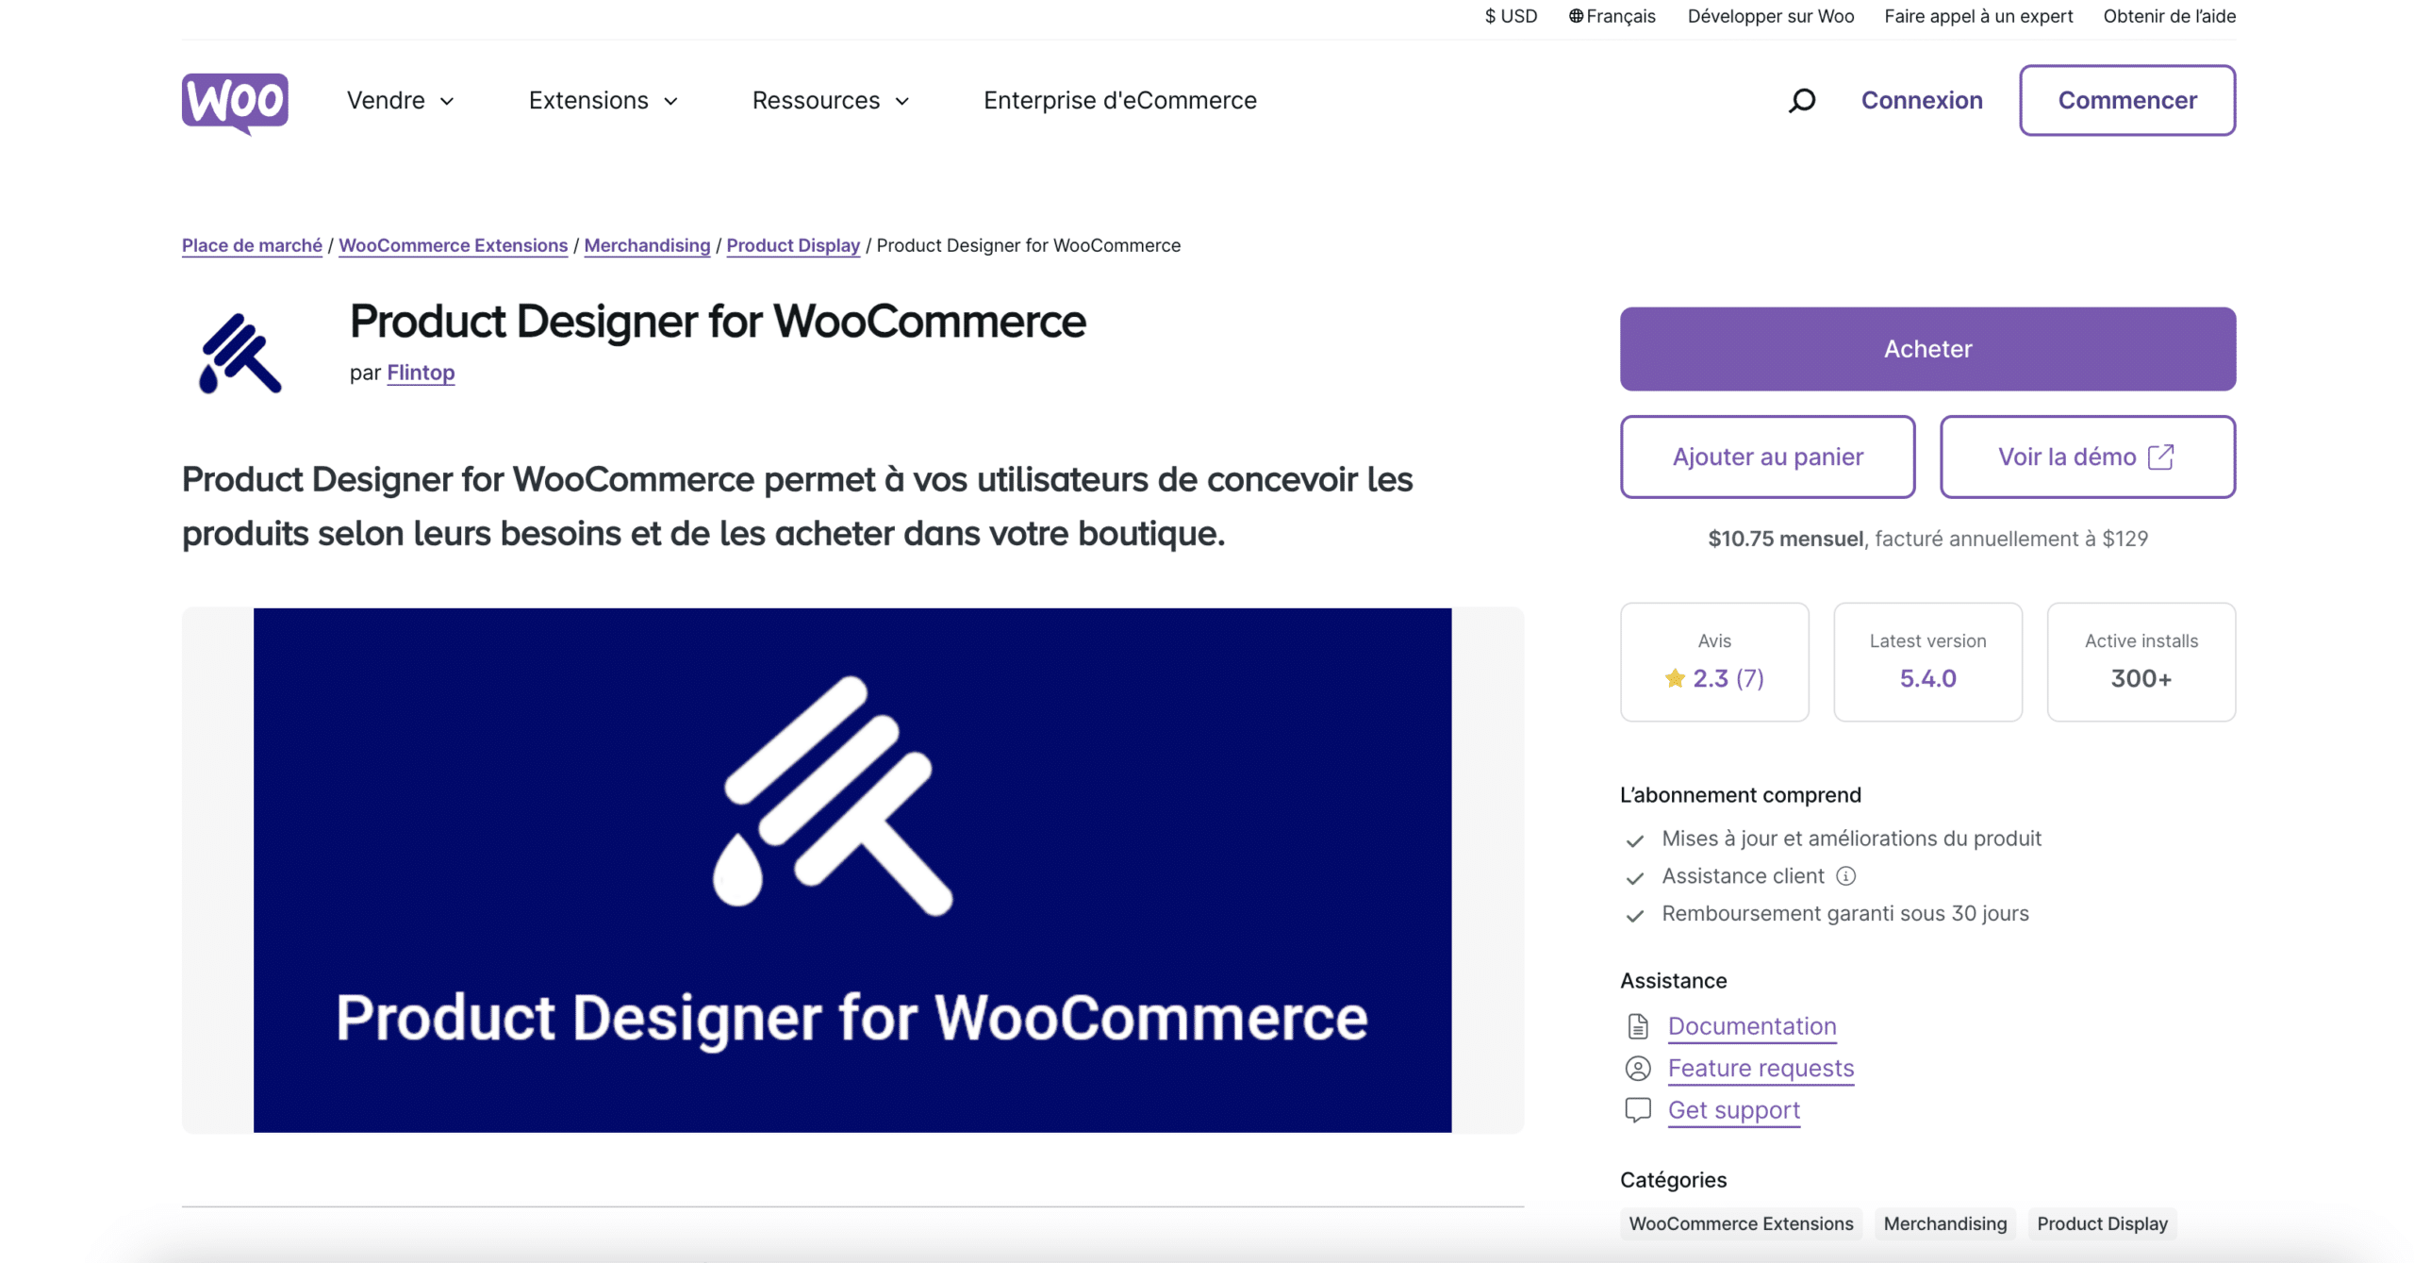Open Place de marché breadcrumb
Viewport: 2414px width, 1263px height.
[251, 245]
